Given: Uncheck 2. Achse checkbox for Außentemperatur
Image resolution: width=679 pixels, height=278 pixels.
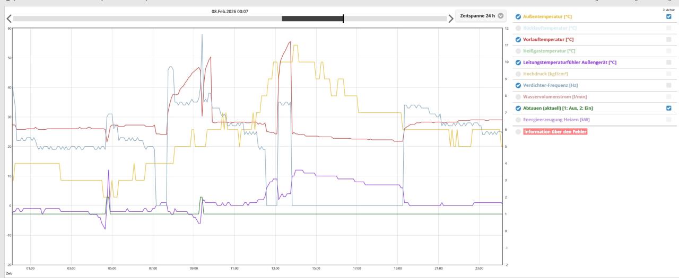Looking at the screenshot, I should (668, 16).
